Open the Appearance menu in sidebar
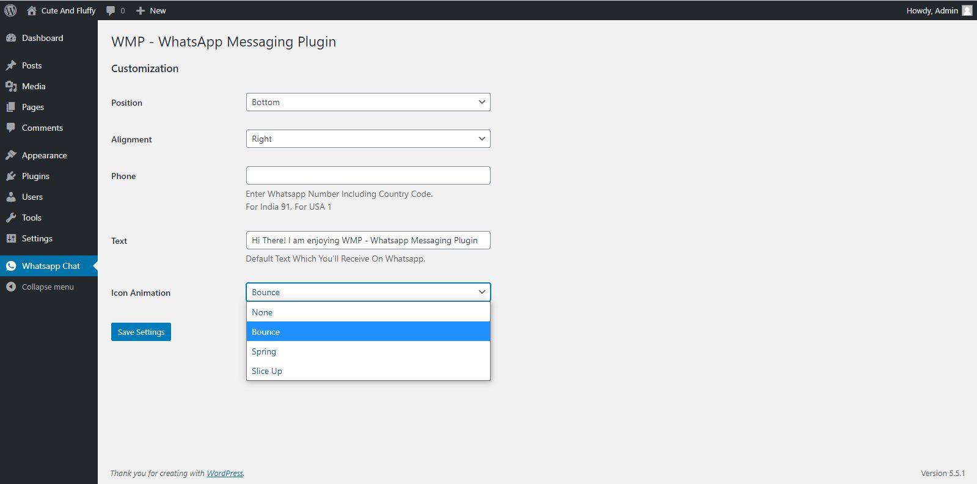The height and width of the screenshot is (484, 977). [x=44, y=155]
